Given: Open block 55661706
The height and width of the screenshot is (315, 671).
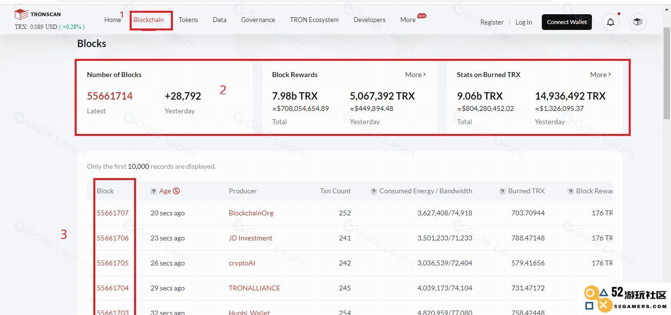Looking at the screenshot, I should [112, 238].
